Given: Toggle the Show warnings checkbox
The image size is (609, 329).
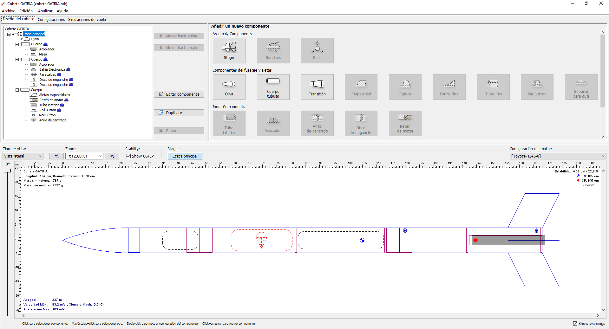Looking at the screenshot, I should (575, 323).
